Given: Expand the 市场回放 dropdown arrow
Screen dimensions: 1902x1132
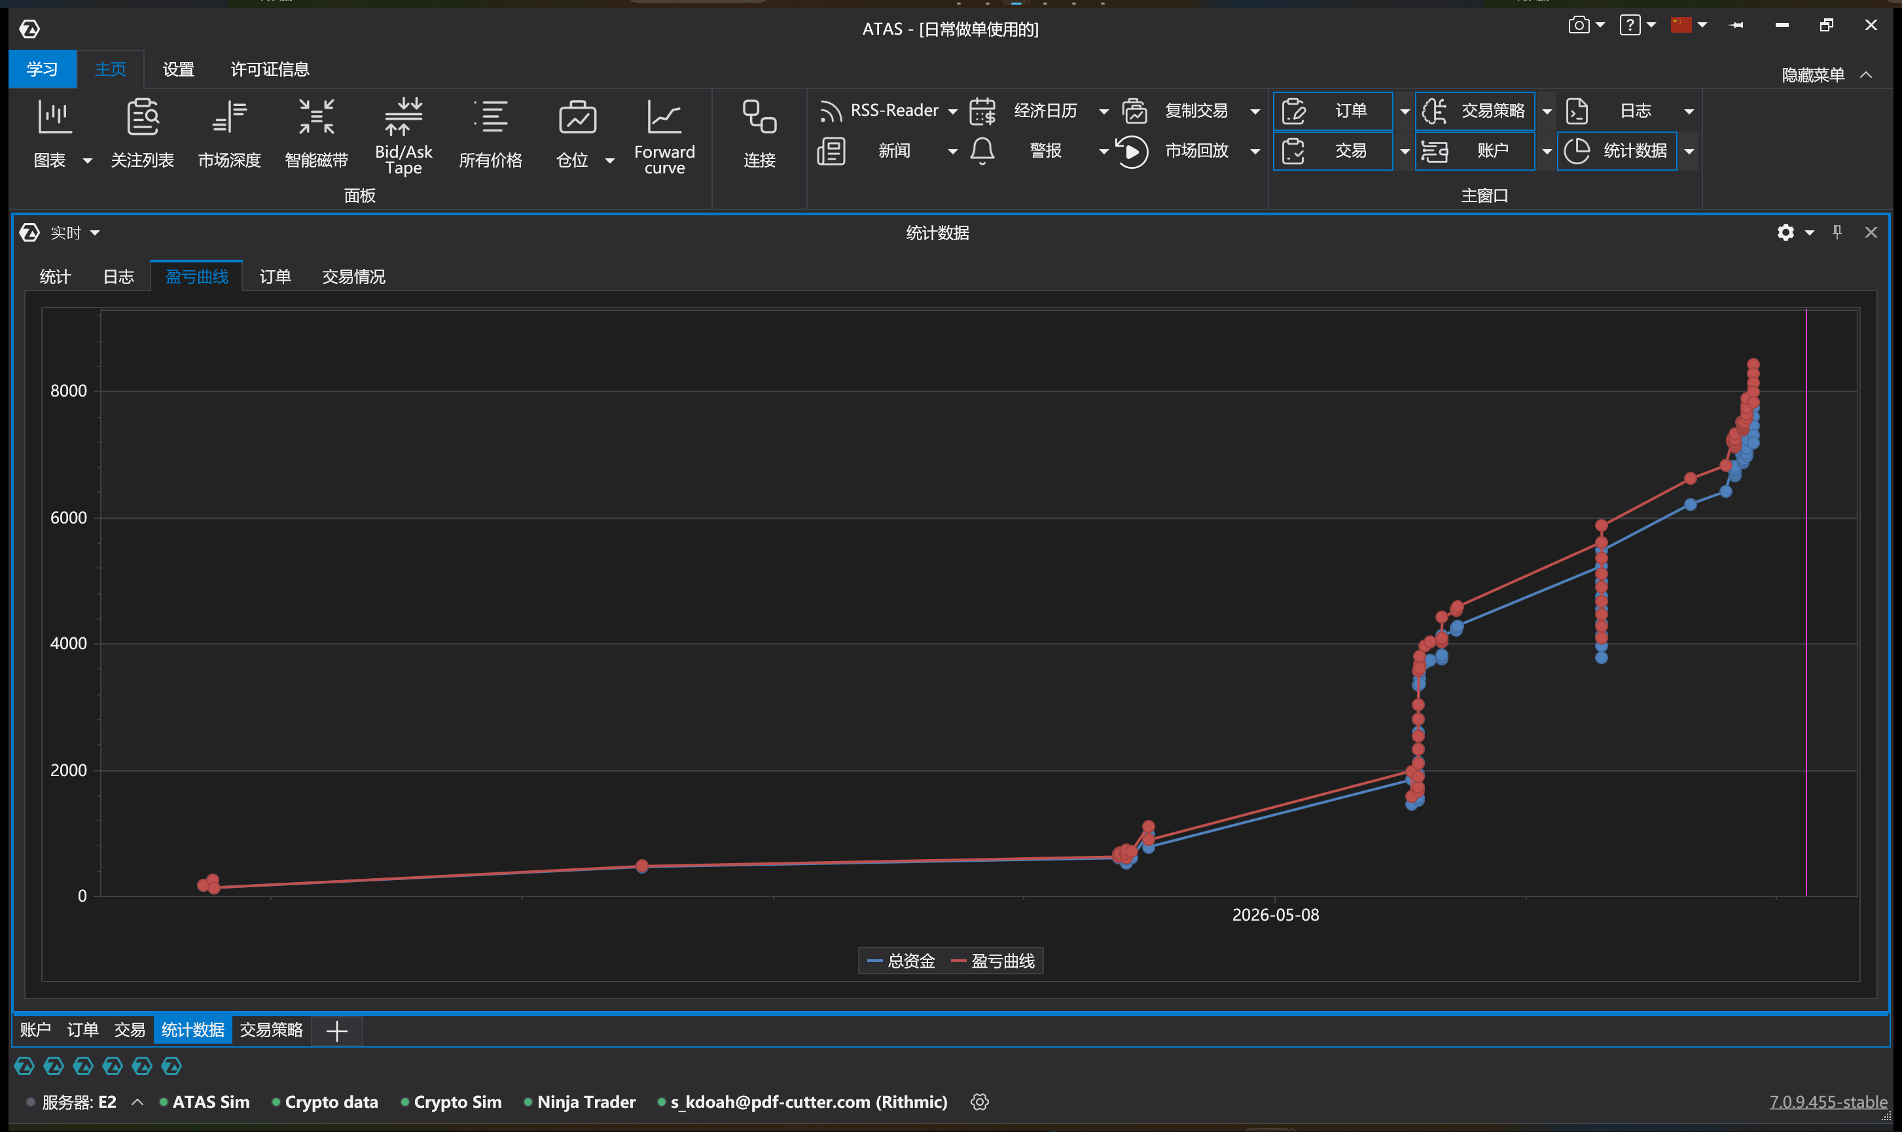Looking at the screenshot, I should [x=1255, y=152].
